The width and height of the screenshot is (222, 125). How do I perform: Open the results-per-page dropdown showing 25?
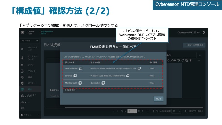176,111
